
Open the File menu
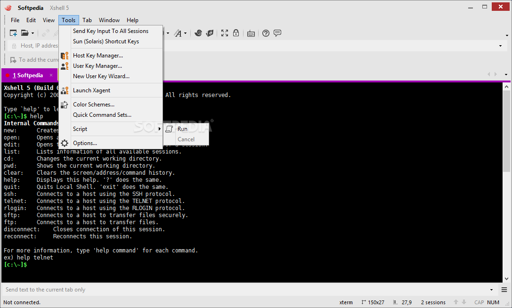click(15, 20)
